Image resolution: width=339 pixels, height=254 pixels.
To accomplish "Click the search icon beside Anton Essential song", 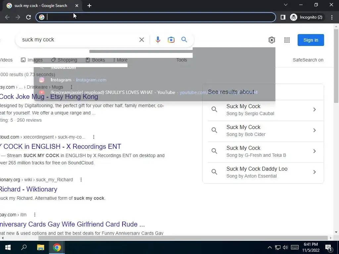I will click(x=214, y=172).
